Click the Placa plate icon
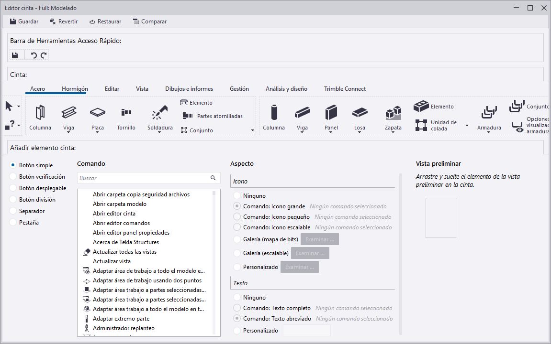 pyautogui.click(x=98, y=113)
